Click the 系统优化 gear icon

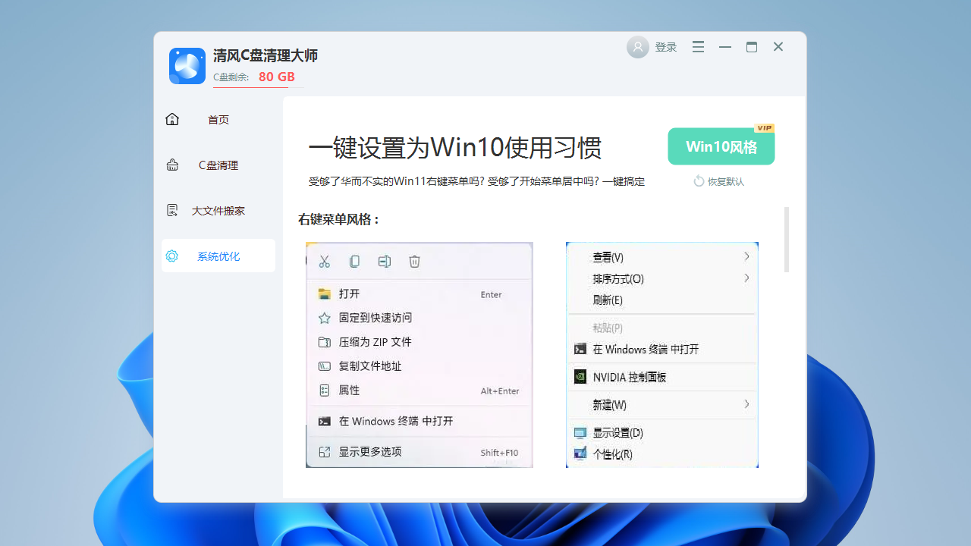click(x=172, y=256)
